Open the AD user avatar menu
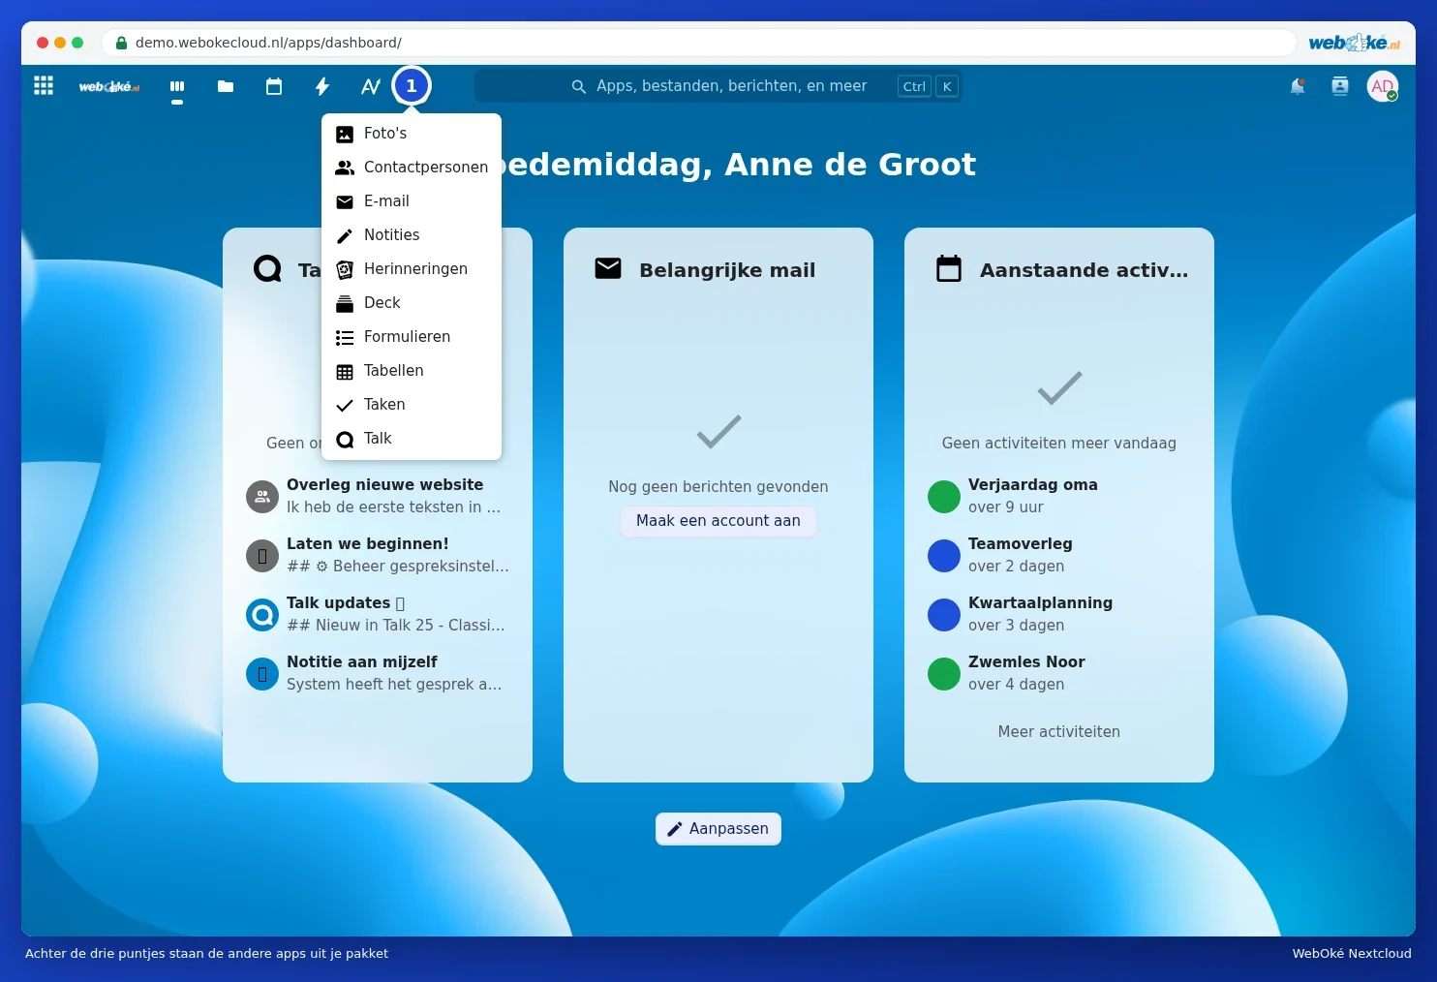The width and height of the screenshot is (1437, 982). coord(1383,86)
